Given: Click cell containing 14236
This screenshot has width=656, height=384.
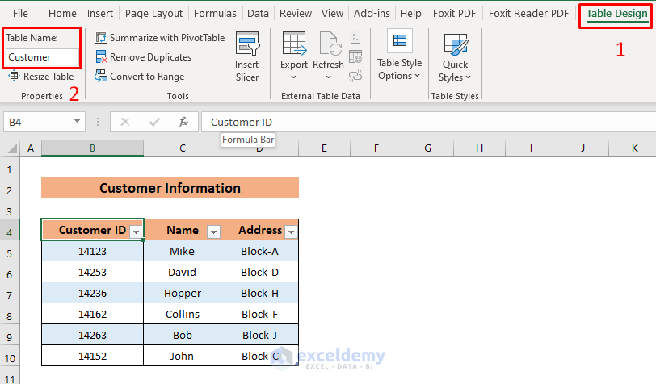Looking at the screenshot, I should pos(92,293).
